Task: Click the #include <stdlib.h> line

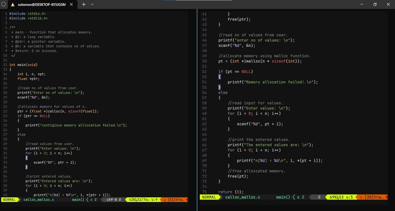Action: (28, 18)
